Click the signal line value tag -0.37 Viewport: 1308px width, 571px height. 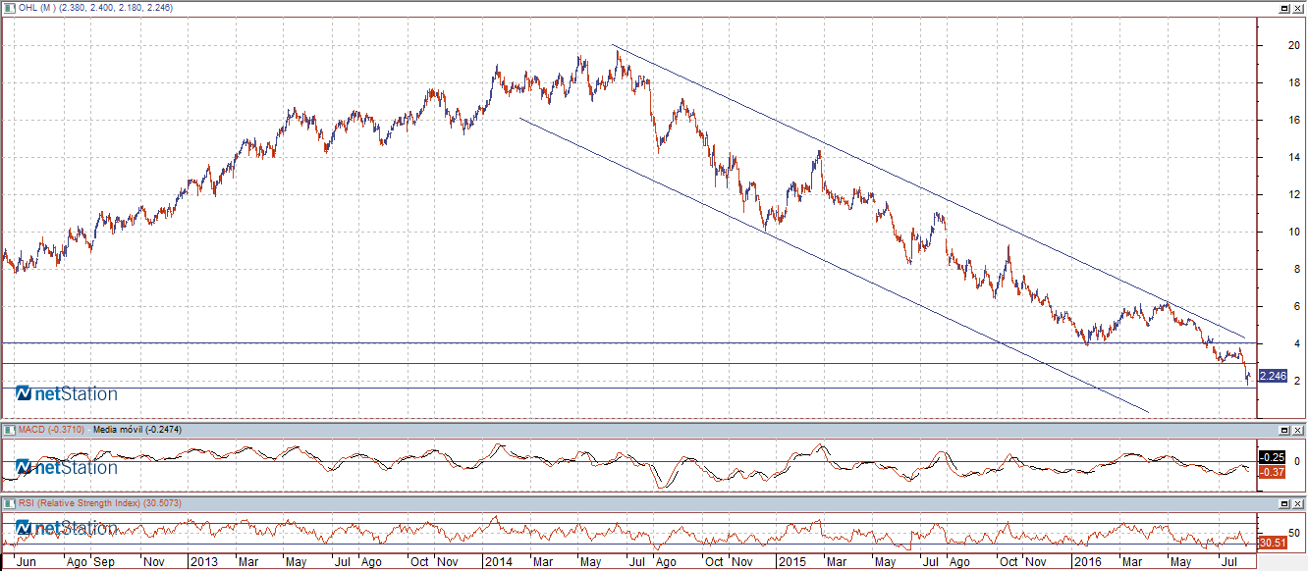tap(1272, 471)
